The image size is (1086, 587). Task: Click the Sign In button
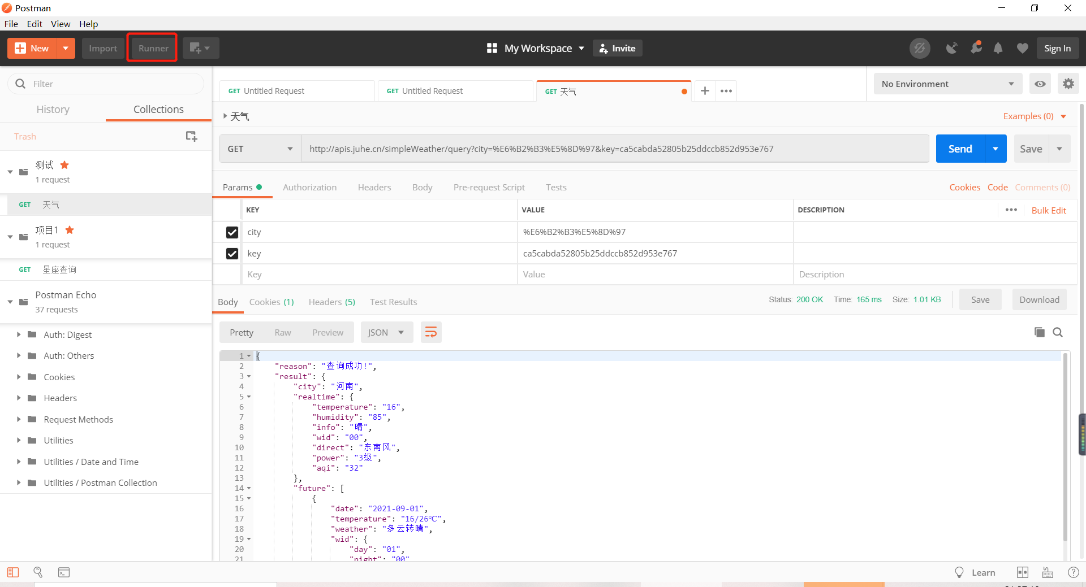tap(1057, 48)
